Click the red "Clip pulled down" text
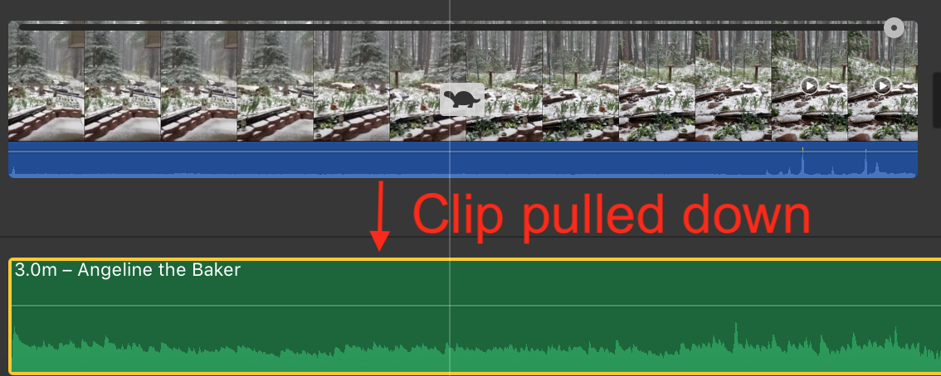Viewport: 941px width, 376px height. [612, 215]
